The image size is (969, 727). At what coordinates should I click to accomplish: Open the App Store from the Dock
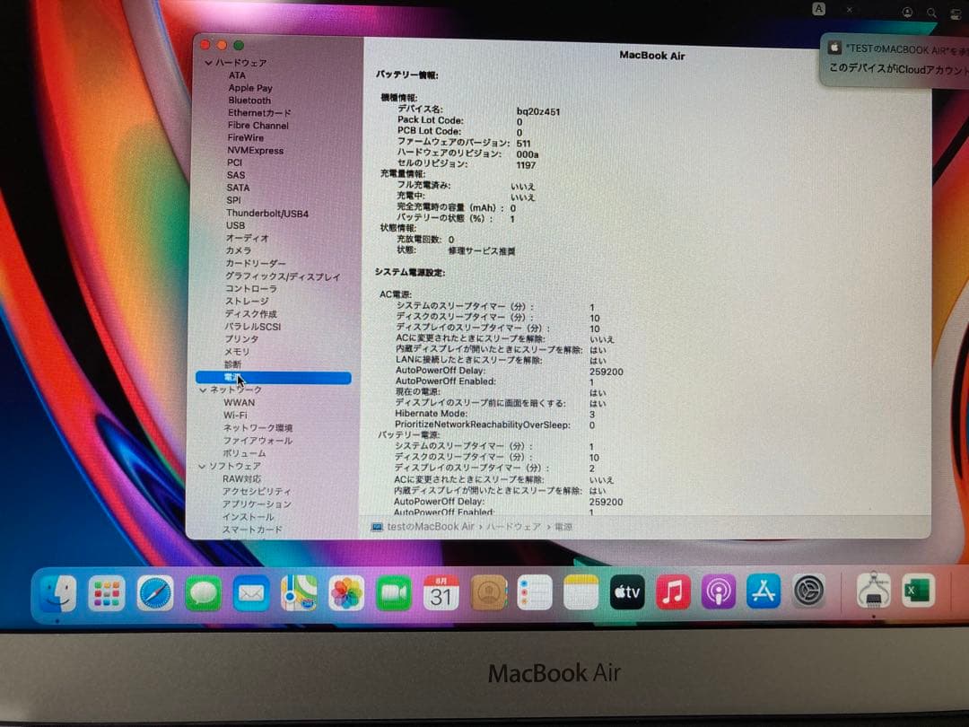[x=764, y=592]
